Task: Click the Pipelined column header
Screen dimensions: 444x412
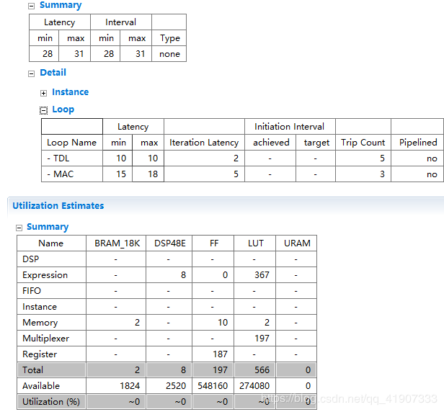Action: pos(418,143)
